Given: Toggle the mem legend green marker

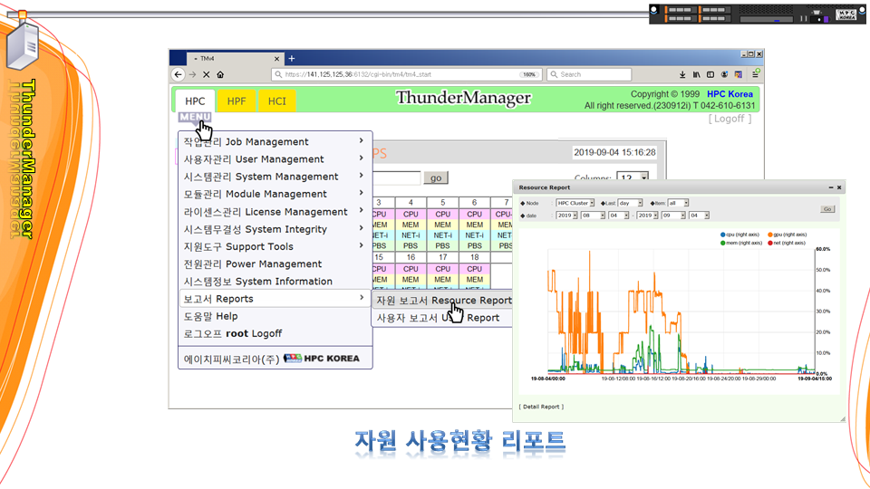Looking at the screenshot, I should tap(722, 243).
